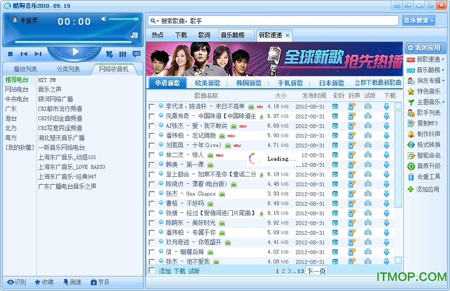The image size is (450, 291).
Task: Preview-listen to 凤凰传奇 中国味道 headphone icon
Action: tap(368, 116)
